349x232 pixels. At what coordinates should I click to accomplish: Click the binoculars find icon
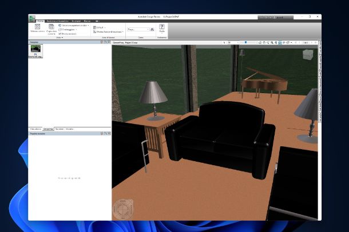tap(152, 29)
